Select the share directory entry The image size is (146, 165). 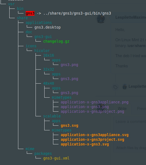tap(22, 18)
